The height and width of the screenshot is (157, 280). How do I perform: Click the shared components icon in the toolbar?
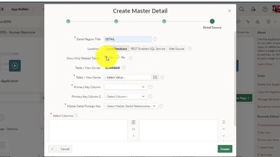coord(258,22)
